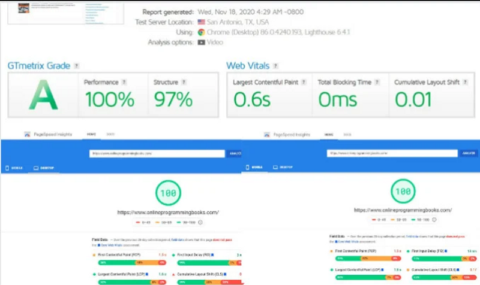Click the bookmark icon after Cumulative Layout Shift, mobile report
Viewport: 480px width, 285px height.
pyautogui.click(x=458, y=270)
